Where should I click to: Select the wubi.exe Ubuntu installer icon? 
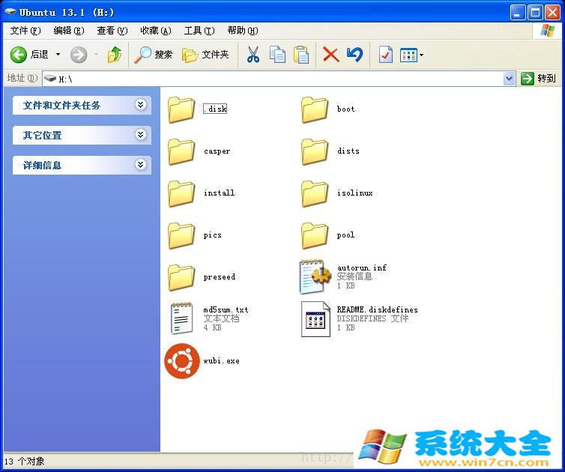[x=182, y=361]
